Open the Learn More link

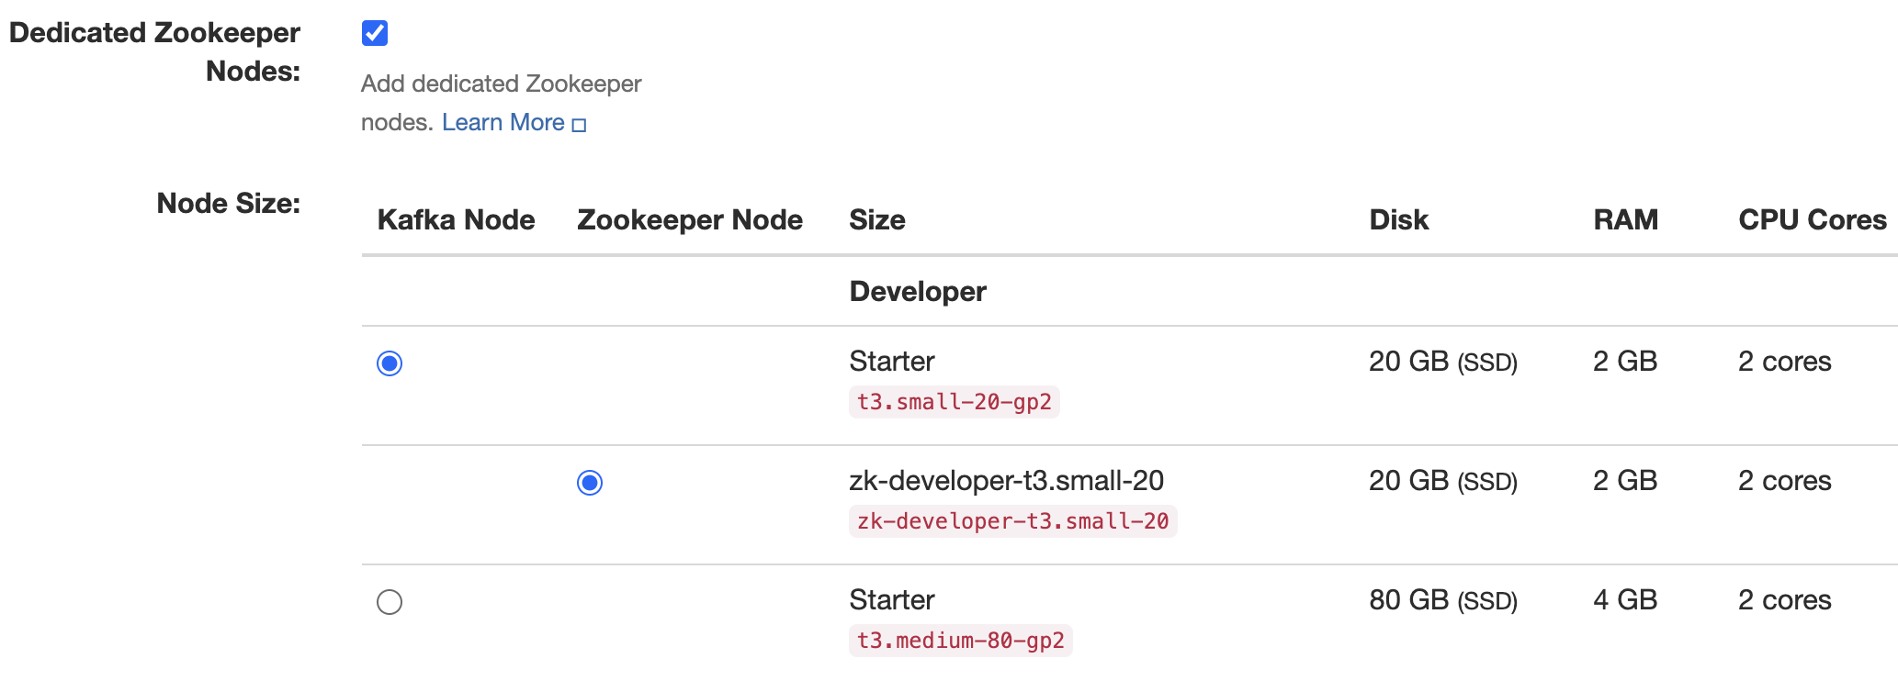click(503, 121)
